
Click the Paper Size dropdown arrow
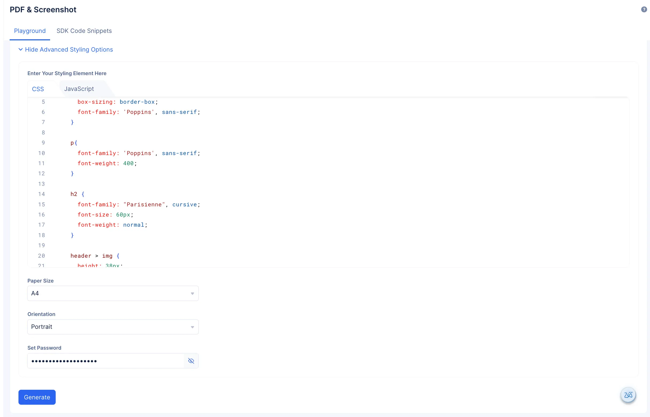pyautogui.click(x=192, y=294)
